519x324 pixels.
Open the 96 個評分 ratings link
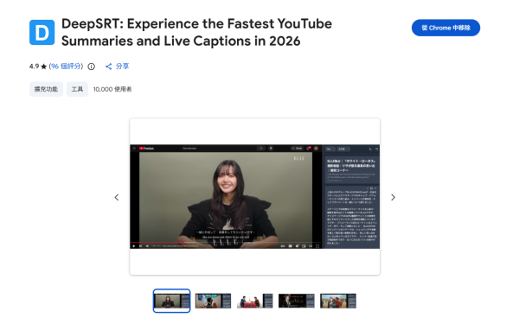pos(66,67)
